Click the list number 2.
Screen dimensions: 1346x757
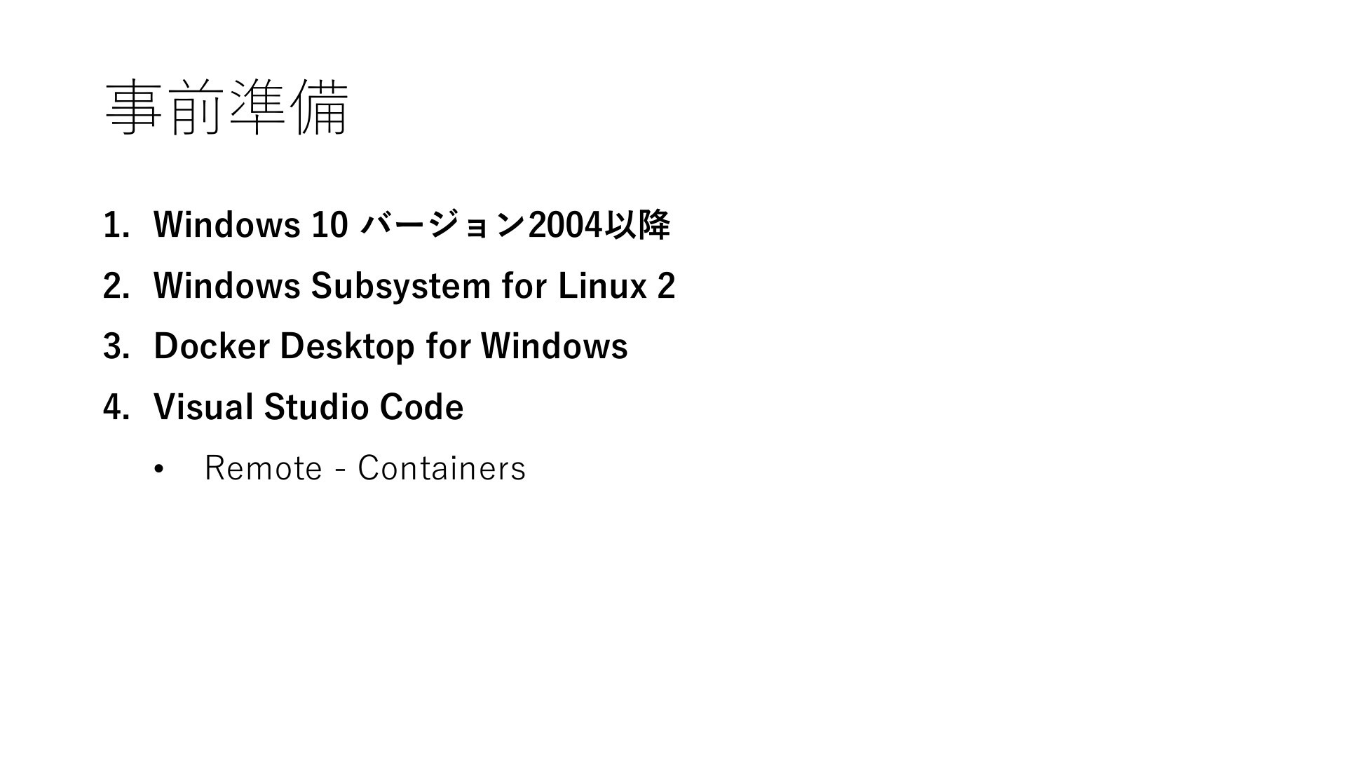click(x=116, y=286)
